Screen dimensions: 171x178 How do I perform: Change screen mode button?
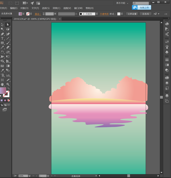coord(5,110)
